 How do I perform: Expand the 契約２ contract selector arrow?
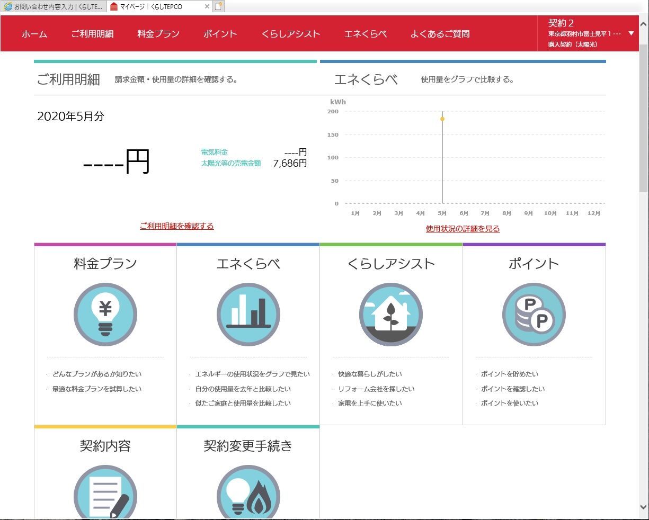[x=631, y=33]
